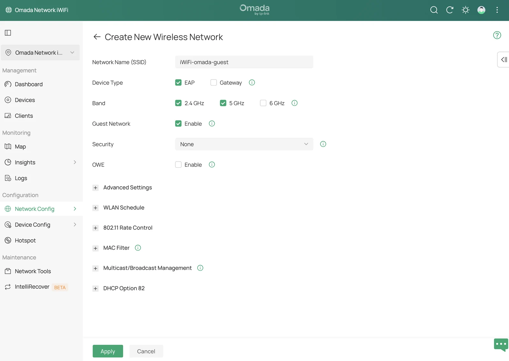Image resolution: width=509 pixels, height=361 pixels.
Task: Expand DHCP Option 82 section
Action: coord(95,288)
